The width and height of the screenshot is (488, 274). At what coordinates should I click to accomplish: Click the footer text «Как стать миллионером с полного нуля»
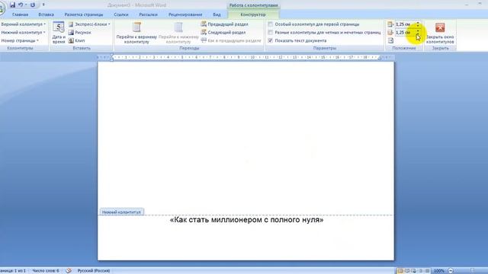[x=246, y=220]
